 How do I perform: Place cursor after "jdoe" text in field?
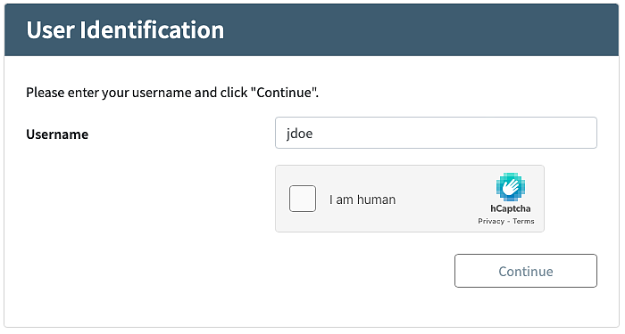[313, 134]
